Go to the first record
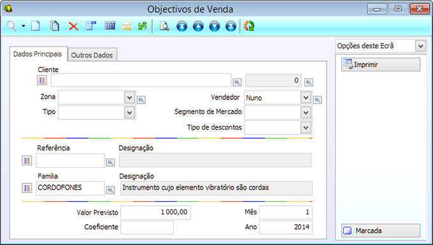This screenshot has height=245, width=433. pos(181,27)
